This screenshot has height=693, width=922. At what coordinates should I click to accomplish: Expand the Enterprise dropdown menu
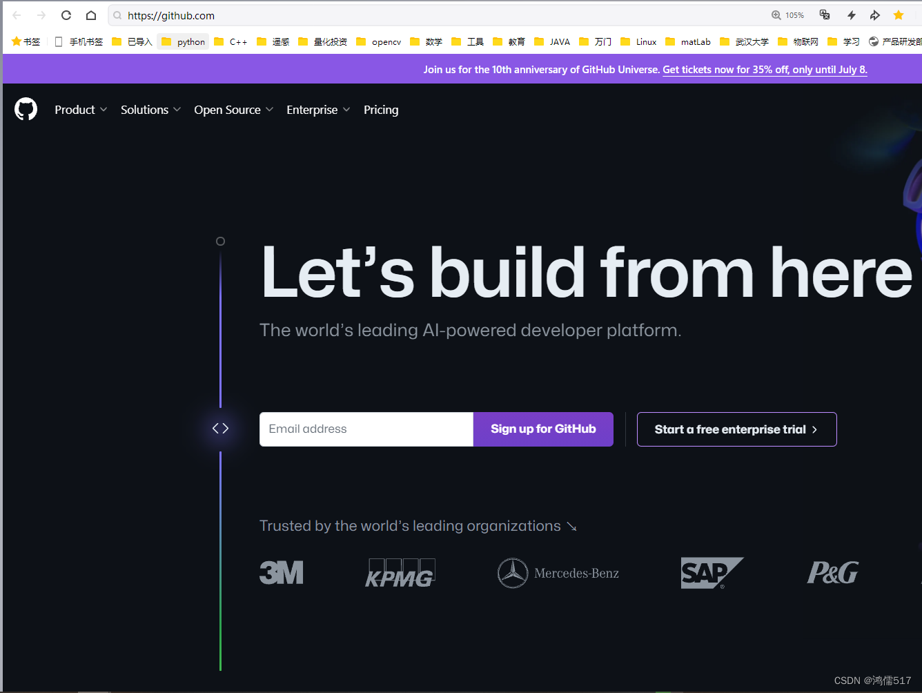click(x=318, y=110)
